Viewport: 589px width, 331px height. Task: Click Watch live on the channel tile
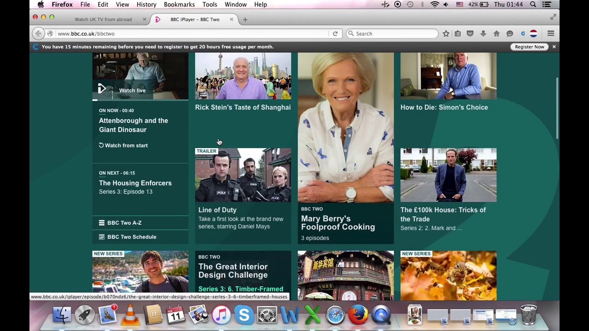click(x=133, y=91)
